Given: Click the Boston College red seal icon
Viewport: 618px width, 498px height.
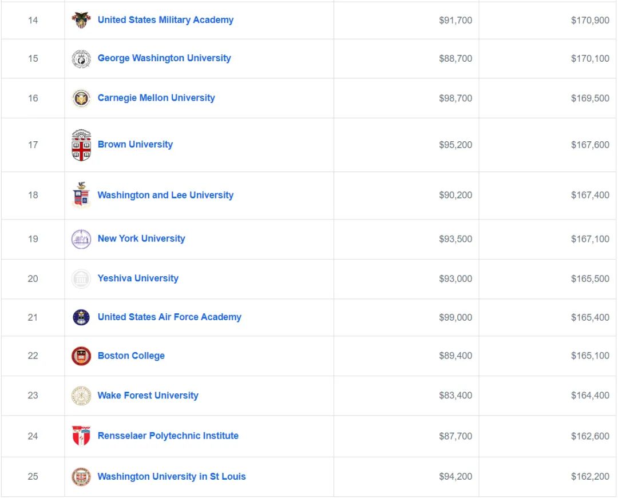Looking at the screenshot, I should pyautogui.click(x=81, y=356).
